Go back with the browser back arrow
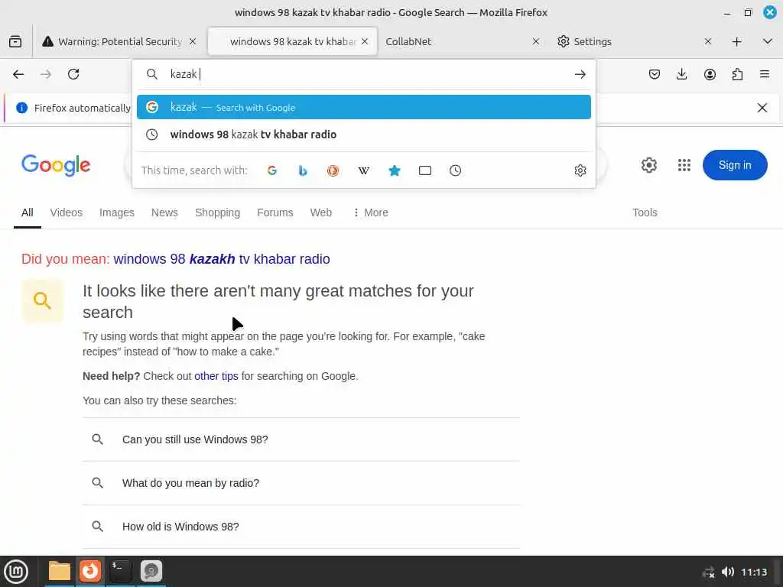The image size is (783, 587). point(18,74)
